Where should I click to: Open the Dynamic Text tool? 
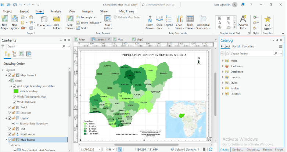point(243,19)
